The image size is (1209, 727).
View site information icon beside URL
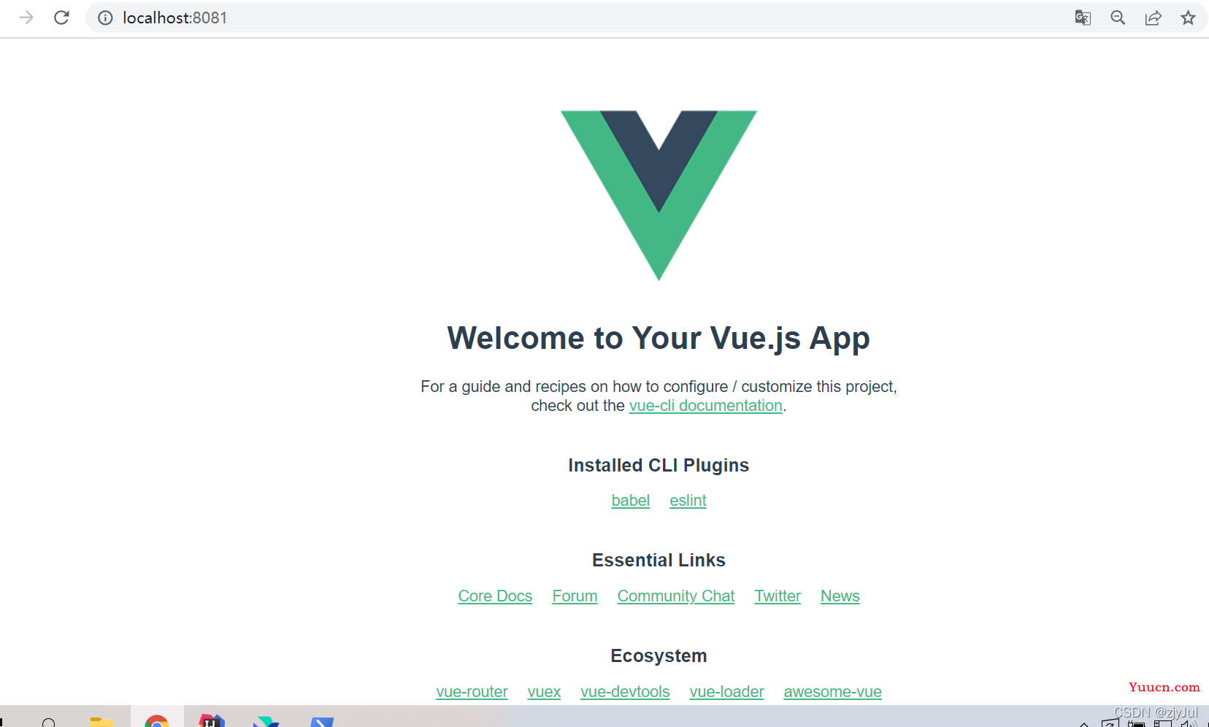[105, 18]
